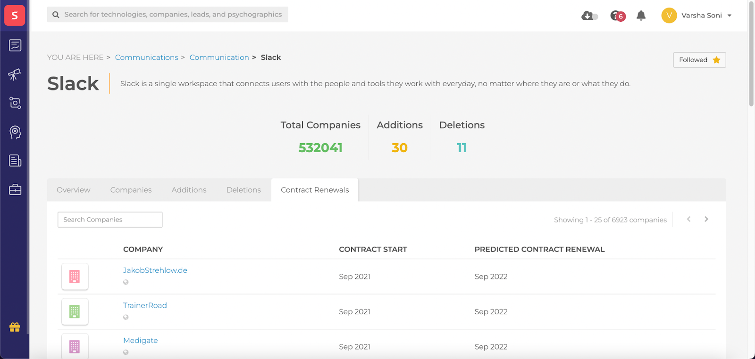Open the Communication breadcrumb link

tap(219, 57)
